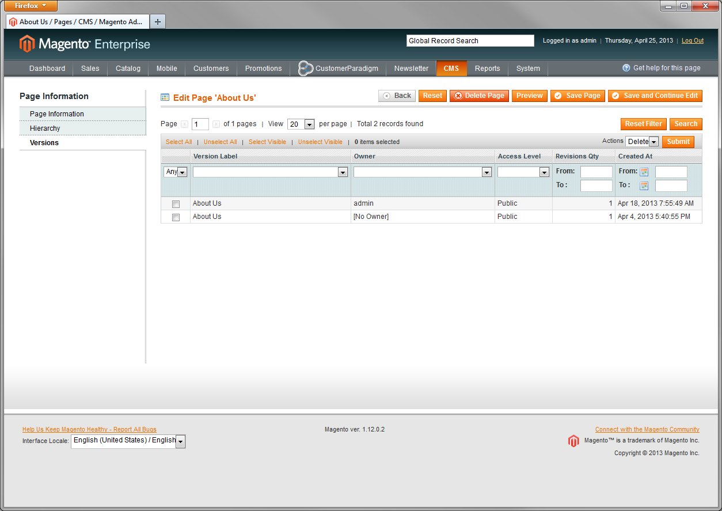Switch to the Page Information tab
Viewport: 722px width, 511px height.
tap(82, 114)
